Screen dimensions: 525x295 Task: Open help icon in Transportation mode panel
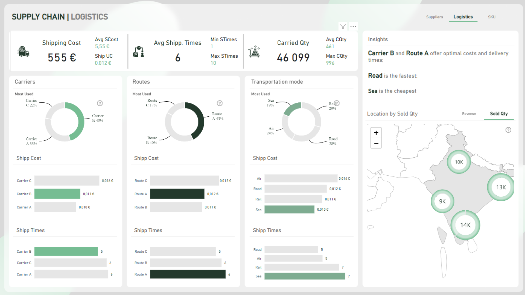(337, 103)
